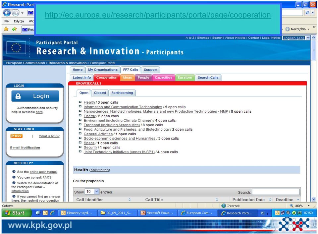Click the blue Login button
The image size is (318, 234).
point(35,96)
